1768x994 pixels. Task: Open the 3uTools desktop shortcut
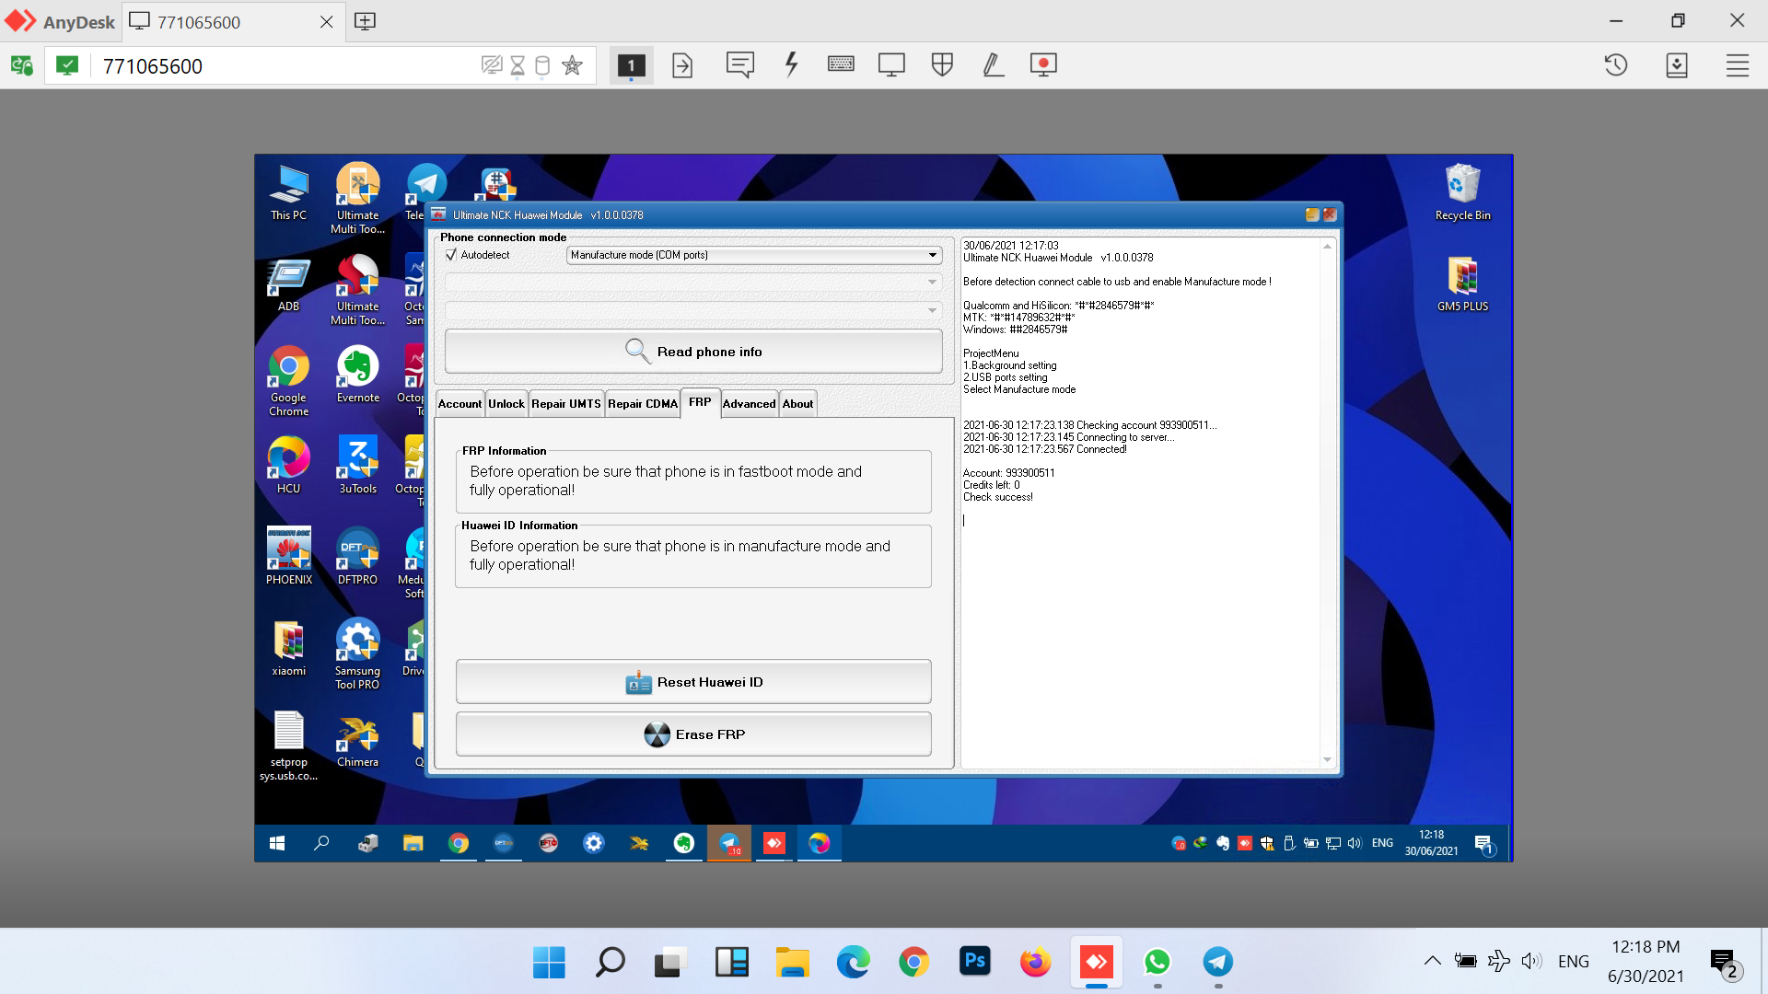coord(357,466)
